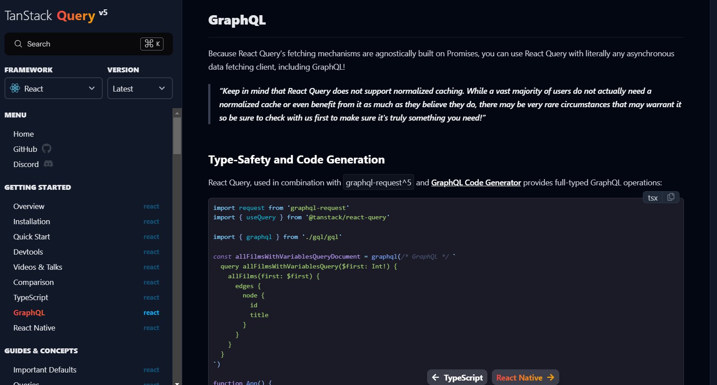Image resolution: width=717 pixels, height=385 pixels.
Task: Click the react badge beside TypeScript
Action: click(151, 297)
